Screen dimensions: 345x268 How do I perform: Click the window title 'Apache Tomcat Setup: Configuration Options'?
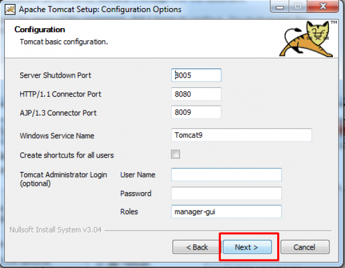click(x=100, y=9)
